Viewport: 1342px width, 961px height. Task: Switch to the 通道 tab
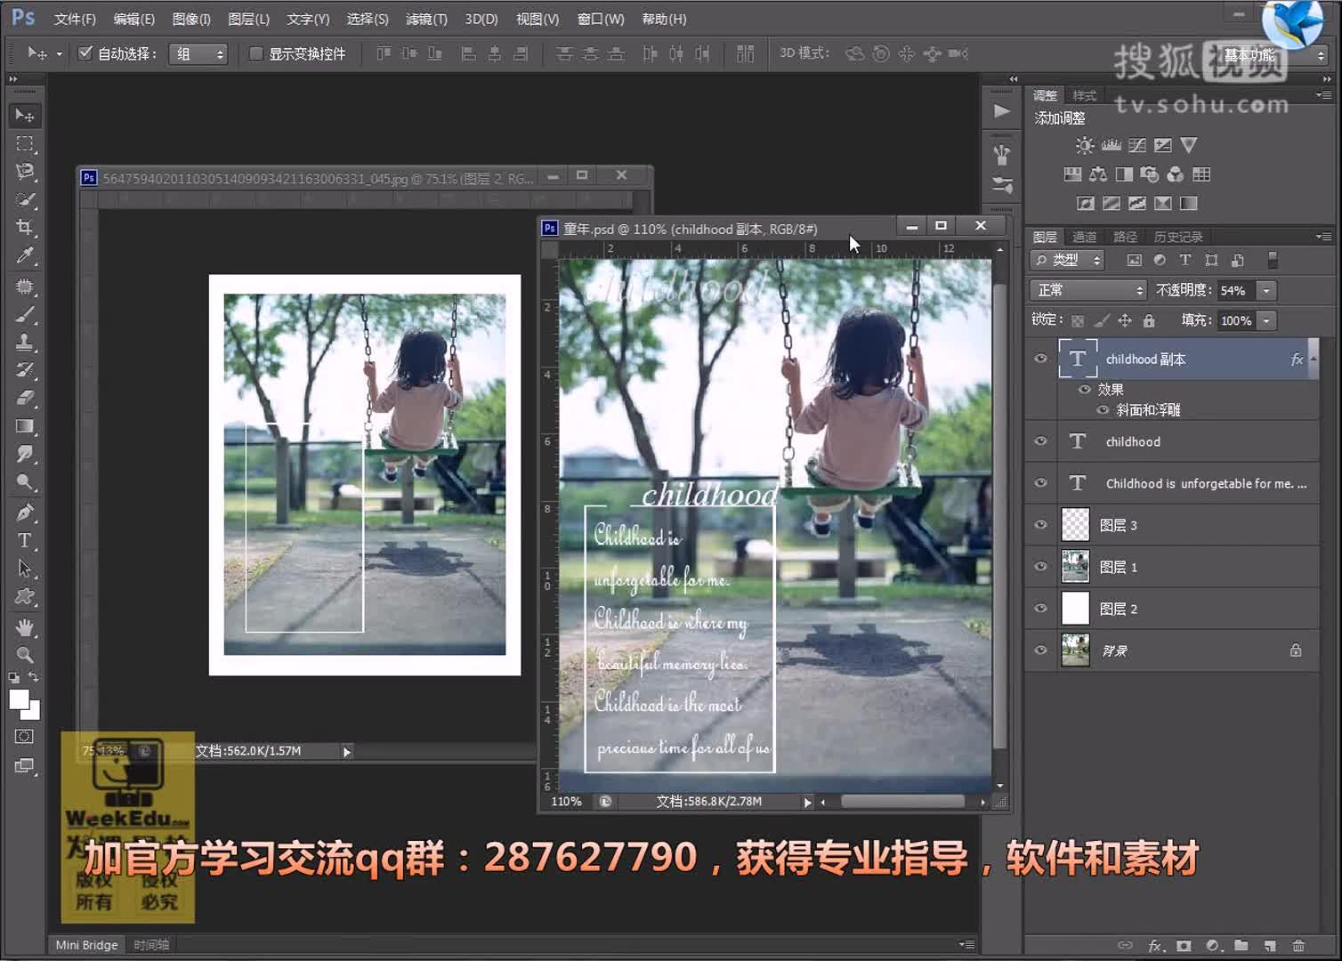click(x=1085, y=236)
